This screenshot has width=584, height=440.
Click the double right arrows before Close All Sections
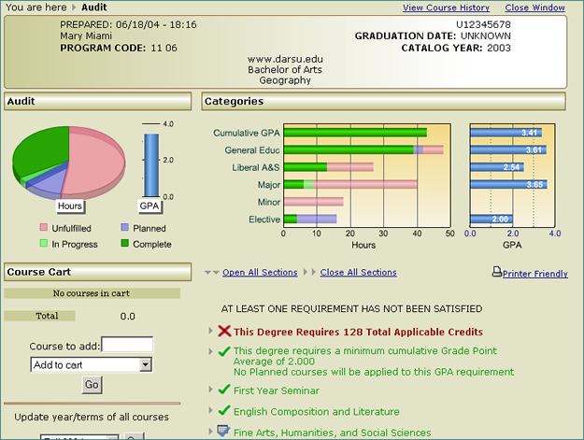309,272
